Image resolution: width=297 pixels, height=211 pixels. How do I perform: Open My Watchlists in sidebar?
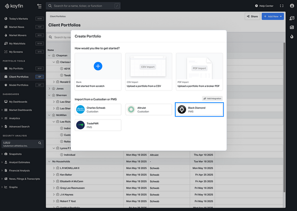pyautogui.click(x=17, y=43)
